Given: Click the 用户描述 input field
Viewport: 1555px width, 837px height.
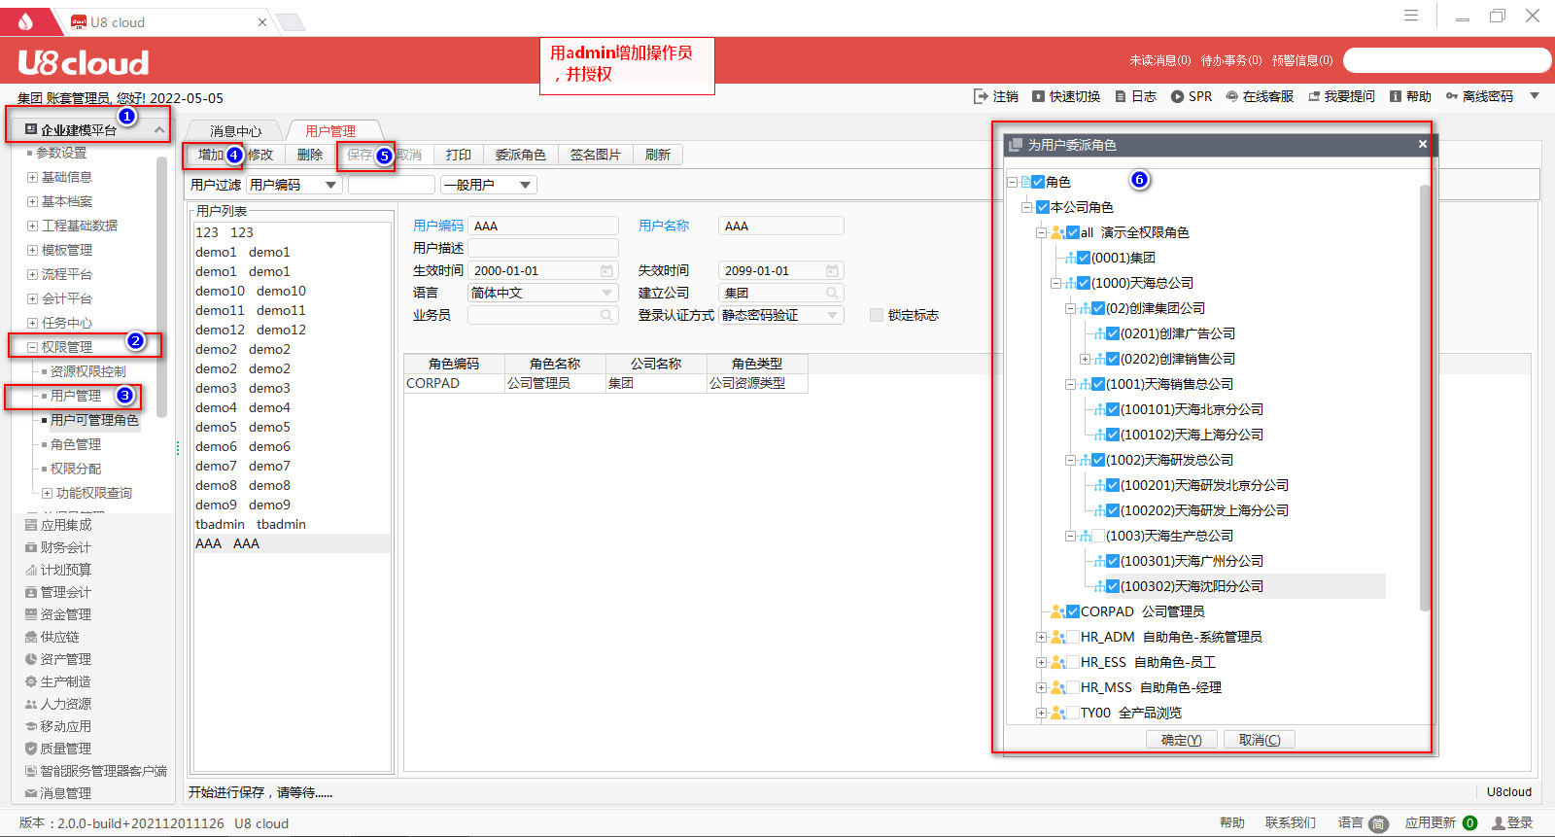Looking at the screenshot, I should point(543,248).
